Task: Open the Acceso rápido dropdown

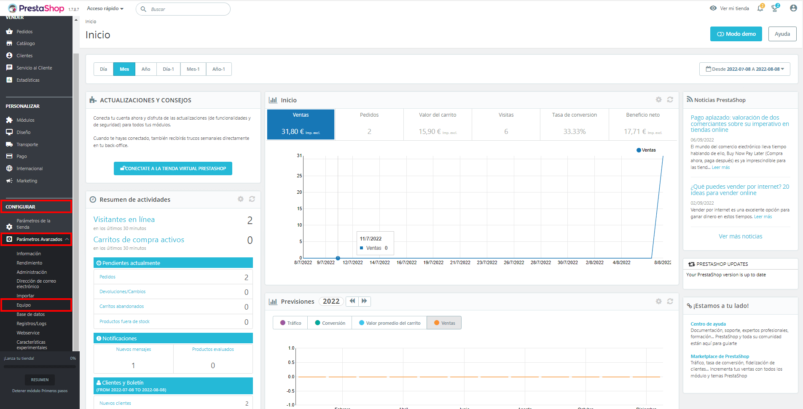Action: pos(105,8)
